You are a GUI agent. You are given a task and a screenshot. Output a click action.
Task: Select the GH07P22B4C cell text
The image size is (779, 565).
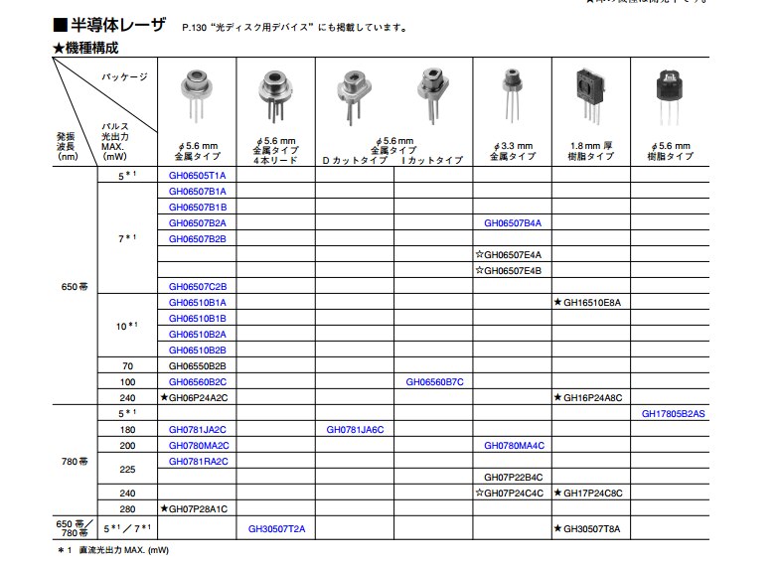click(x=513, y=477)
